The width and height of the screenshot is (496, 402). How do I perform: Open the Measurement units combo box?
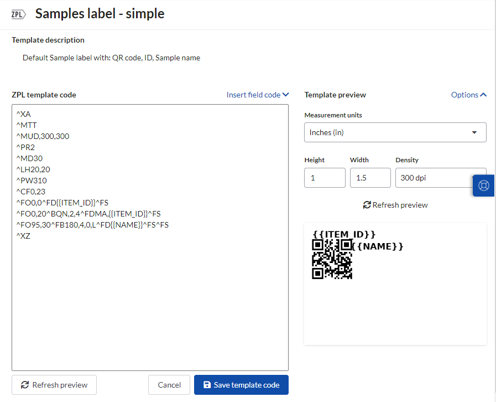(395, 132)
